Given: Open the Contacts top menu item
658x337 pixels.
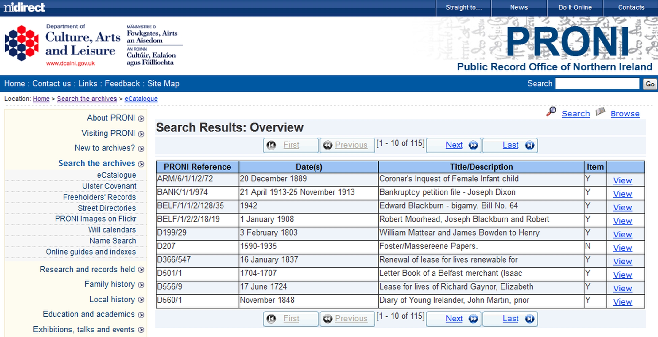Looking at the screenshot, I should click(631, 7).
